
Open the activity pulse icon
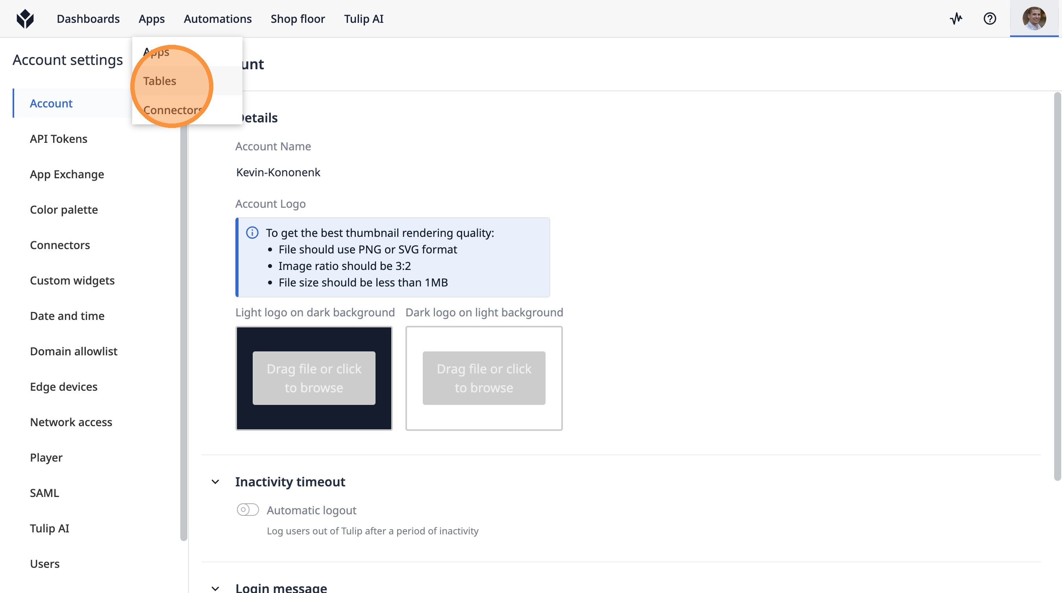(956, 18)
